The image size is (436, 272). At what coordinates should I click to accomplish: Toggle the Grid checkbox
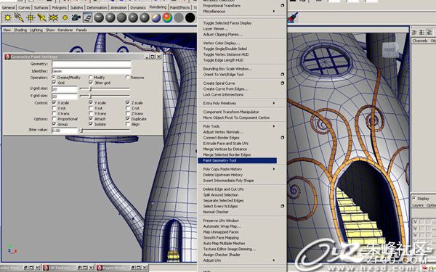[54, 83]
